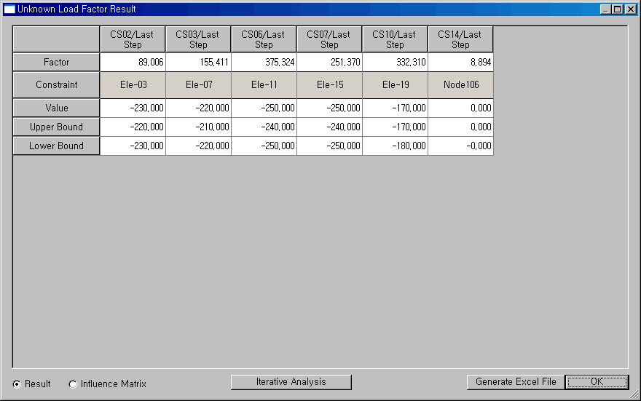Confirm with the OK button
This screenshot has height=401, width=641.
pyautogui.click(x=597, y=382)
